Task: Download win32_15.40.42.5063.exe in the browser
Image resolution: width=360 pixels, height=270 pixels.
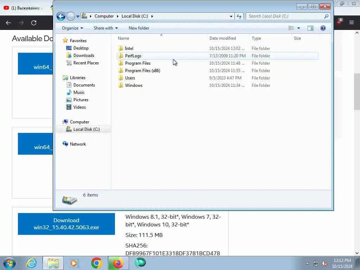Action: (x=66, y=224)
